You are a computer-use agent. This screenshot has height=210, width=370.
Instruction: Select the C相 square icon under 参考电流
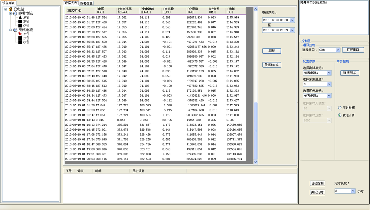click(20, 25)
